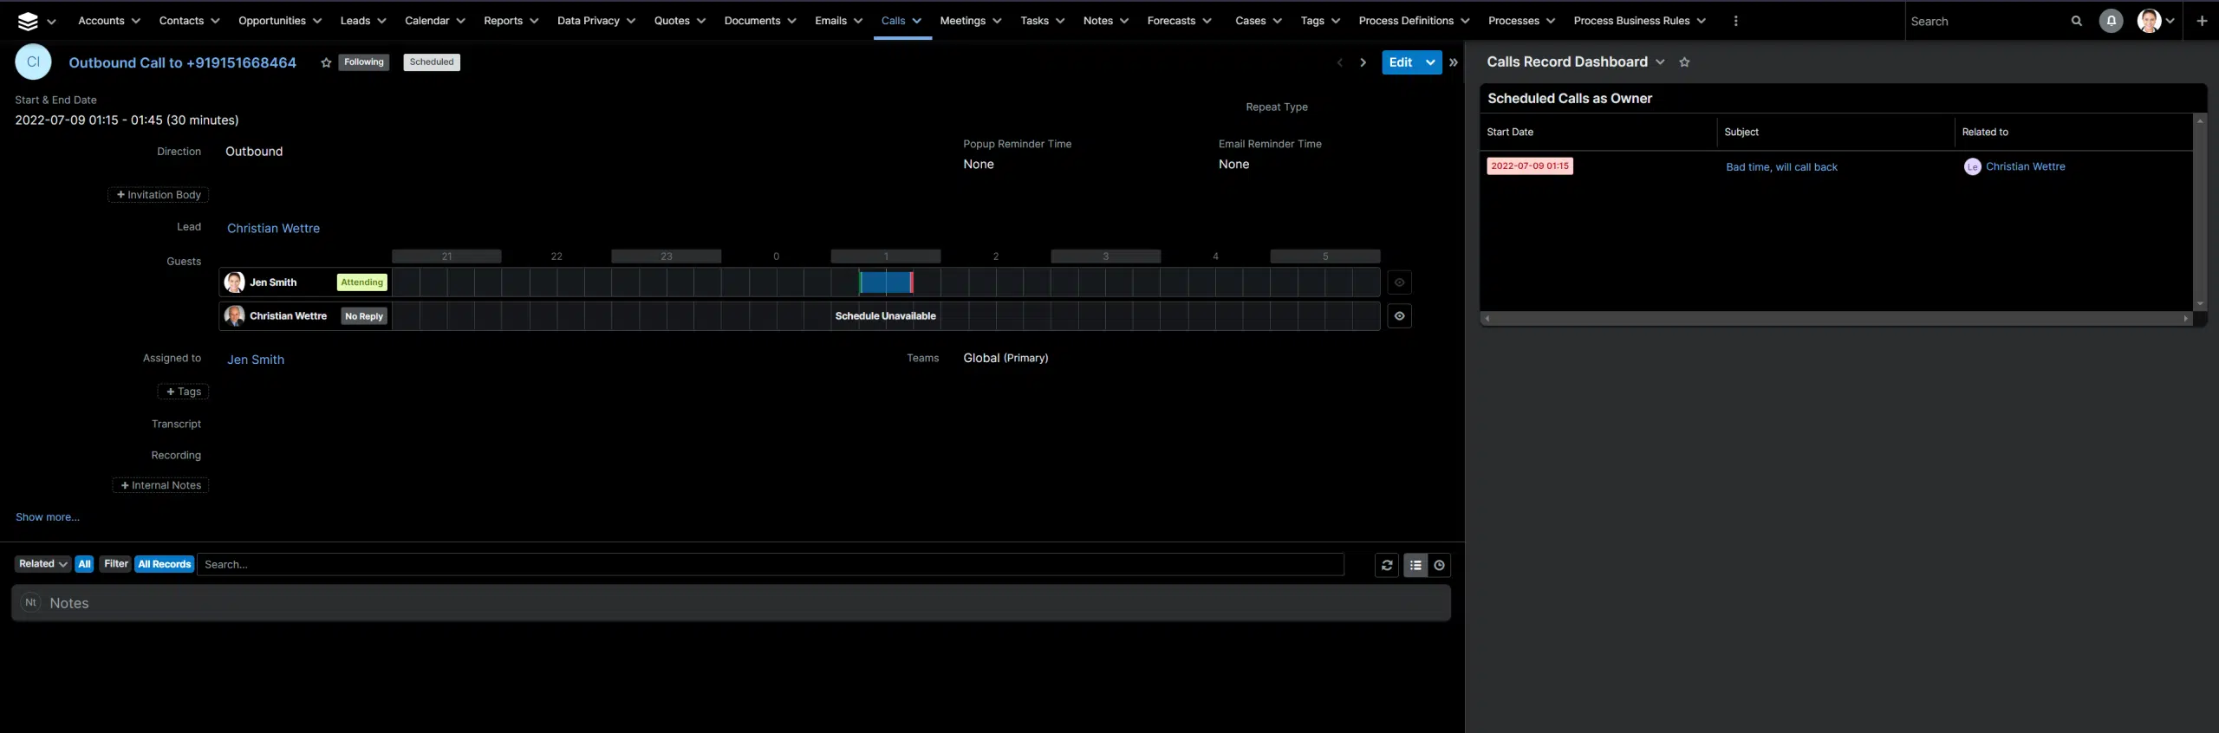Expand the Edit button dropdown arrow

[x=1430, y=62]
